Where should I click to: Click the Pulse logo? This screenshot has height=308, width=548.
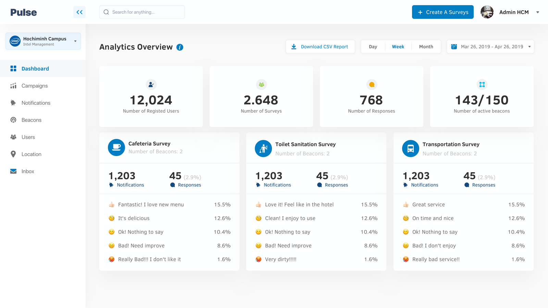click(x=24, y=12)
